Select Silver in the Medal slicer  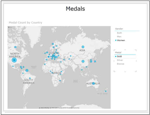pyautogui.click(x=120, y=60)
